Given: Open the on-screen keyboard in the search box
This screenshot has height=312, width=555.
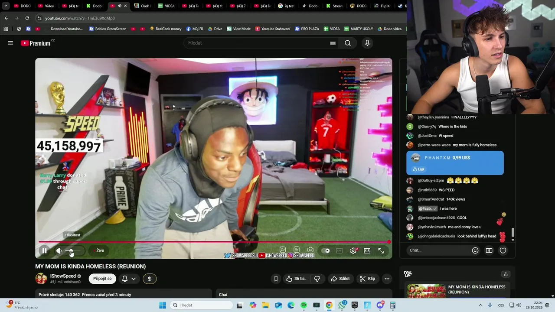Looking at the screenshot, I should tap(333, 43).
